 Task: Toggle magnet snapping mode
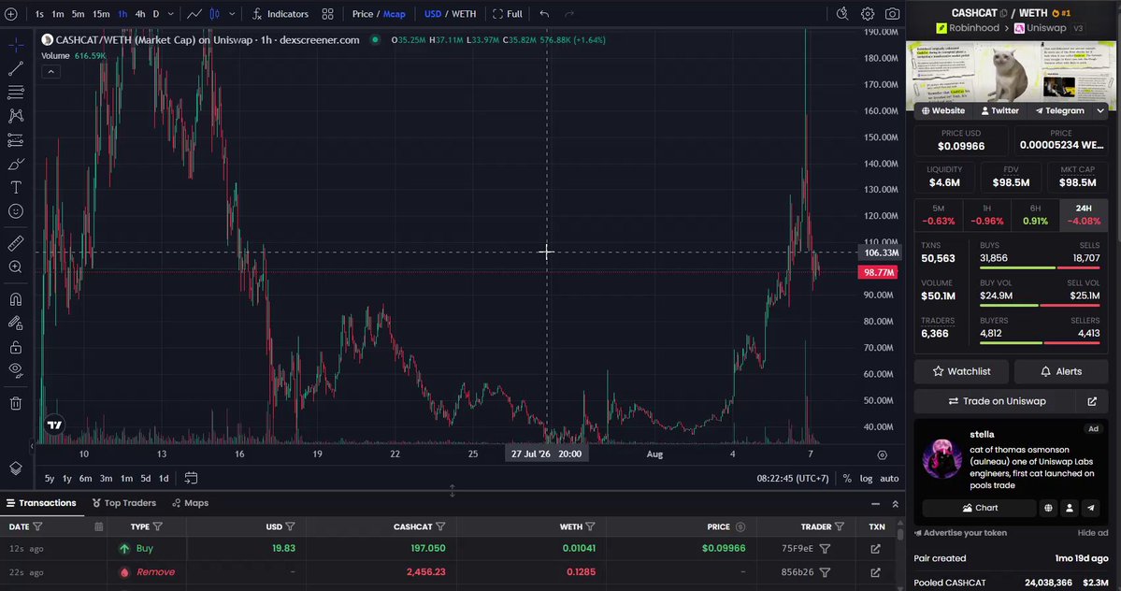coord(16,299)
